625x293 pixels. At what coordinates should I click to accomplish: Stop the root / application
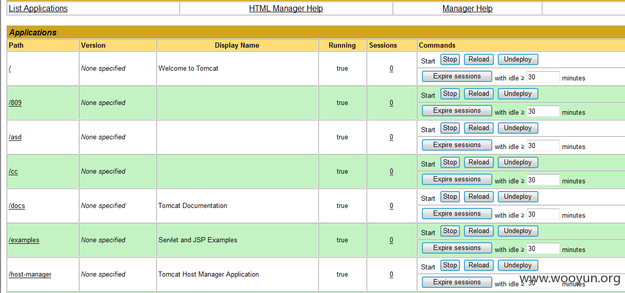450,59
